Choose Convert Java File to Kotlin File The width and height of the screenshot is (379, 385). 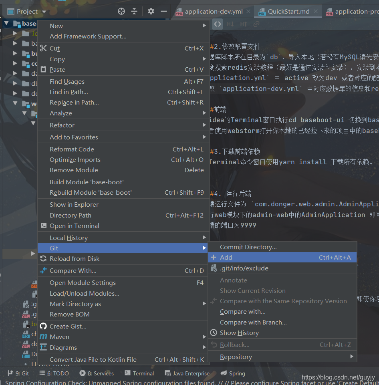[123, 359]
